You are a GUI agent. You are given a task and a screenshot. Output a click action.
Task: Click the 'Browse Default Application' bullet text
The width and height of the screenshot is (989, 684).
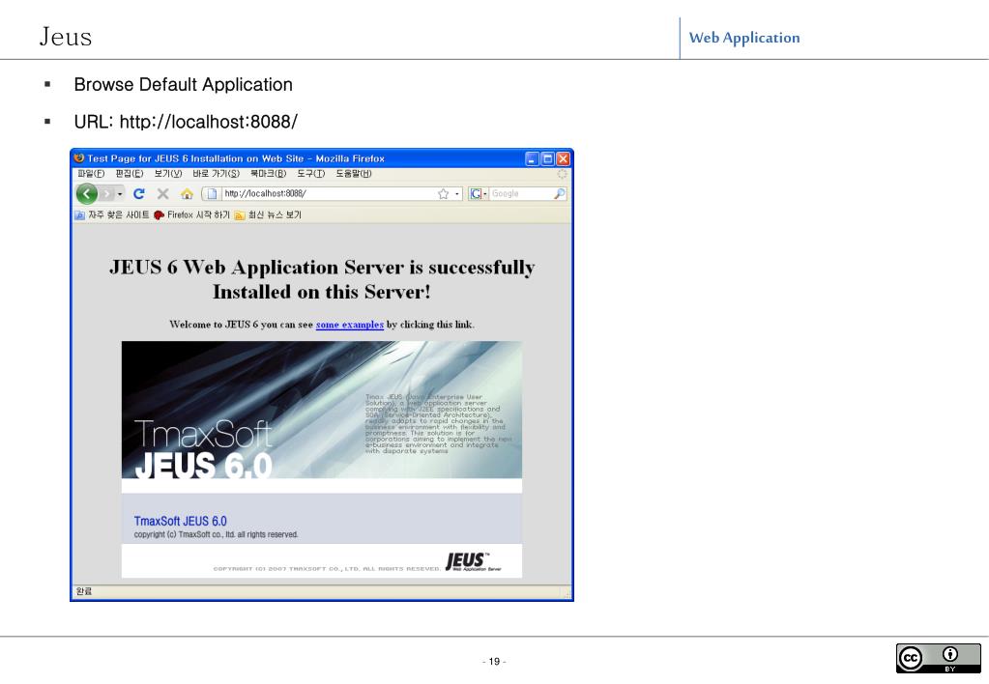pyautogui.click(x=183, y=84)
